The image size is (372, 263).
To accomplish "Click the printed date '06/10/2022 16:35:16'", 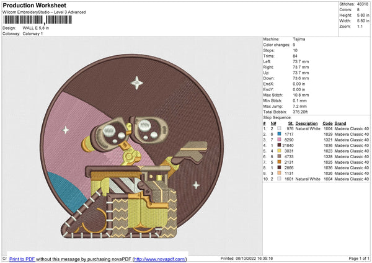I will point(254,258).
